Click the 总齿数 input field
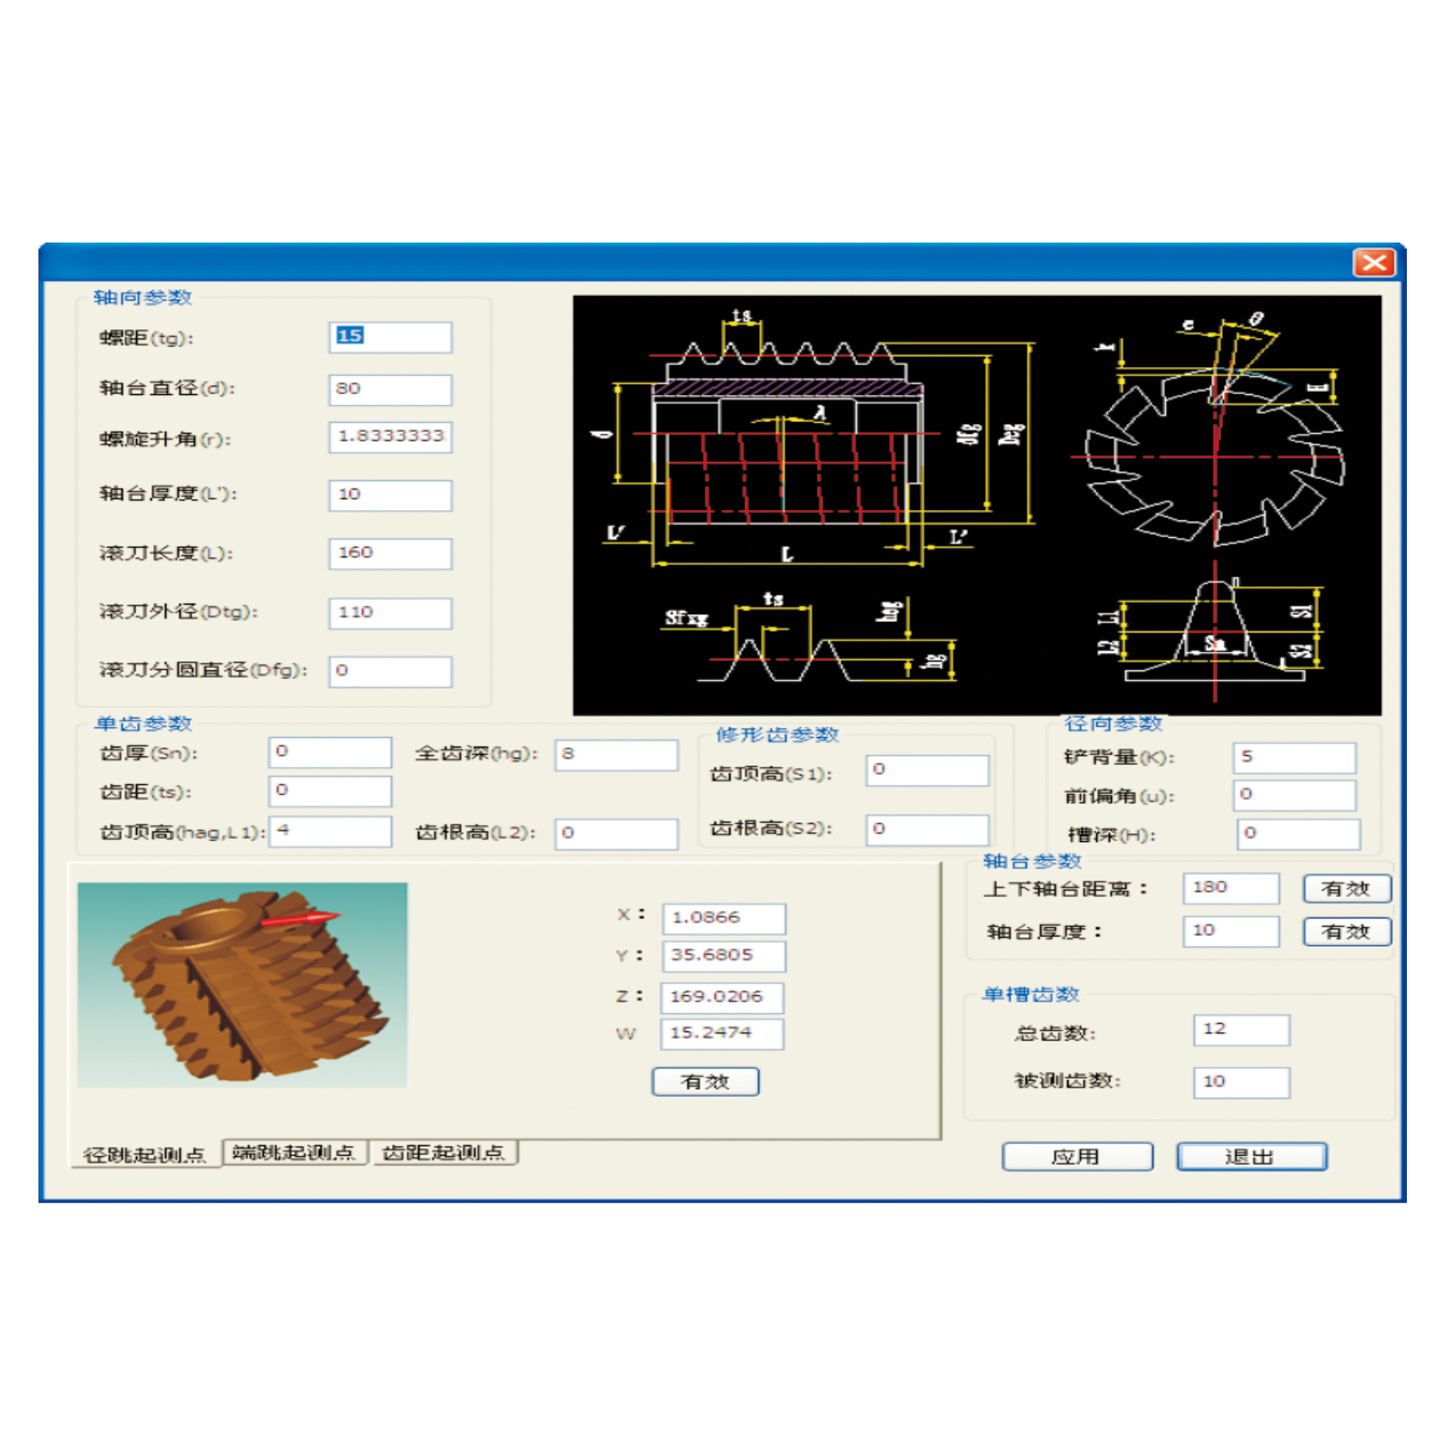 pyautogui.click(x=1241, y=1030)
